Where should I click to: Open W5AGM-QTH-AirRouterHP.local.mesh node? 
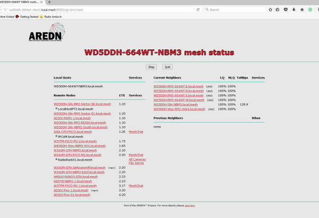(x=80, y=168)
